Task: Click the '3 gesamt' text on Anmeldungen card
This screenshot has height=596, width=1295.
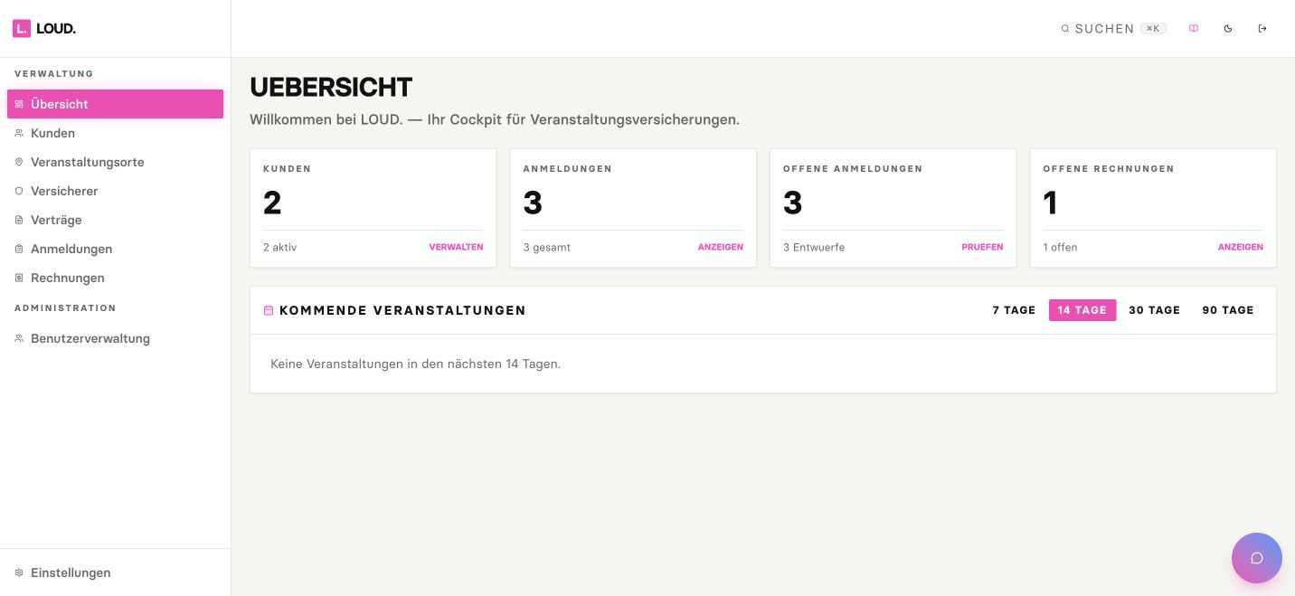Action: point(547,247)
